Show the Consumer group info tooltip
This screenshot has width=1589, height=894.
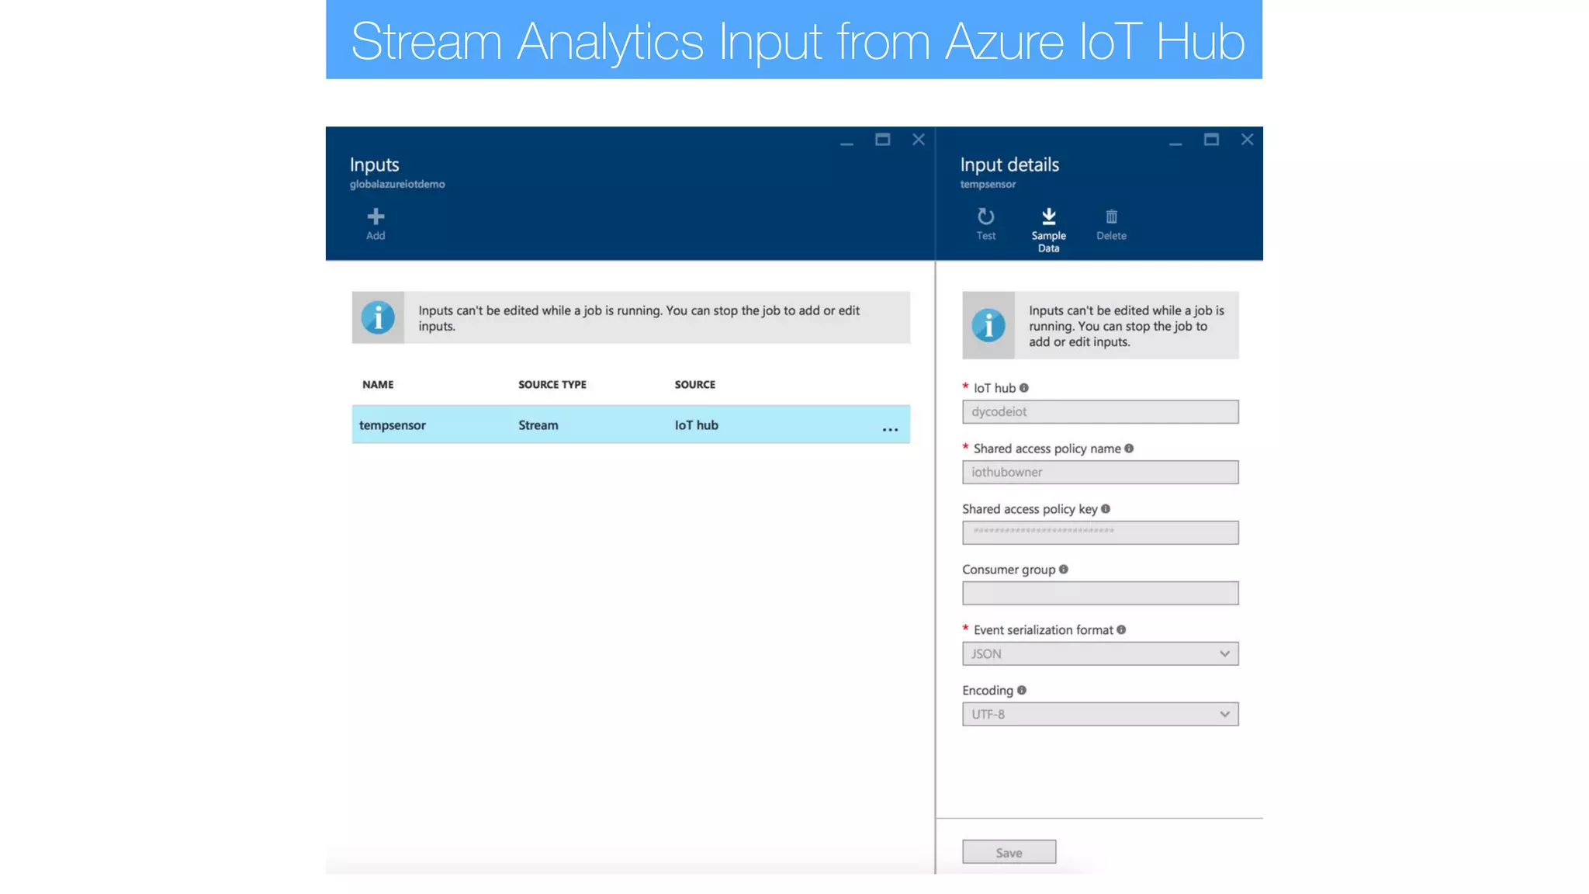pos(1064,569)
